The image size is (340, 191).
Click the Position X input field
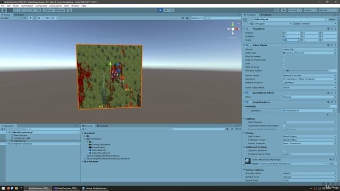292,33
